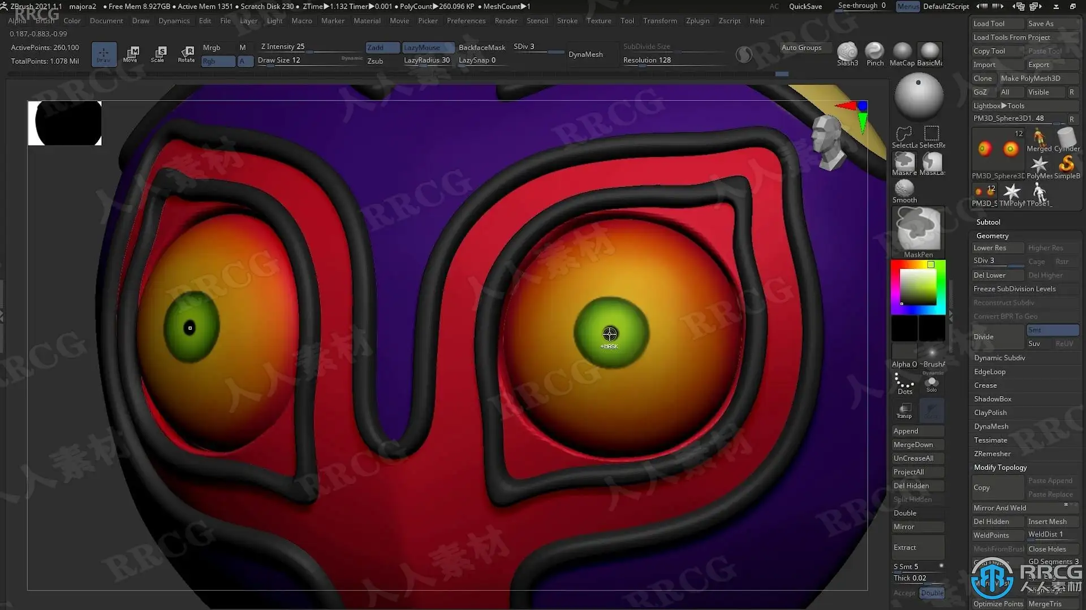Choose the SelectRect brush

pyautogui.click(x=932, y=137)
